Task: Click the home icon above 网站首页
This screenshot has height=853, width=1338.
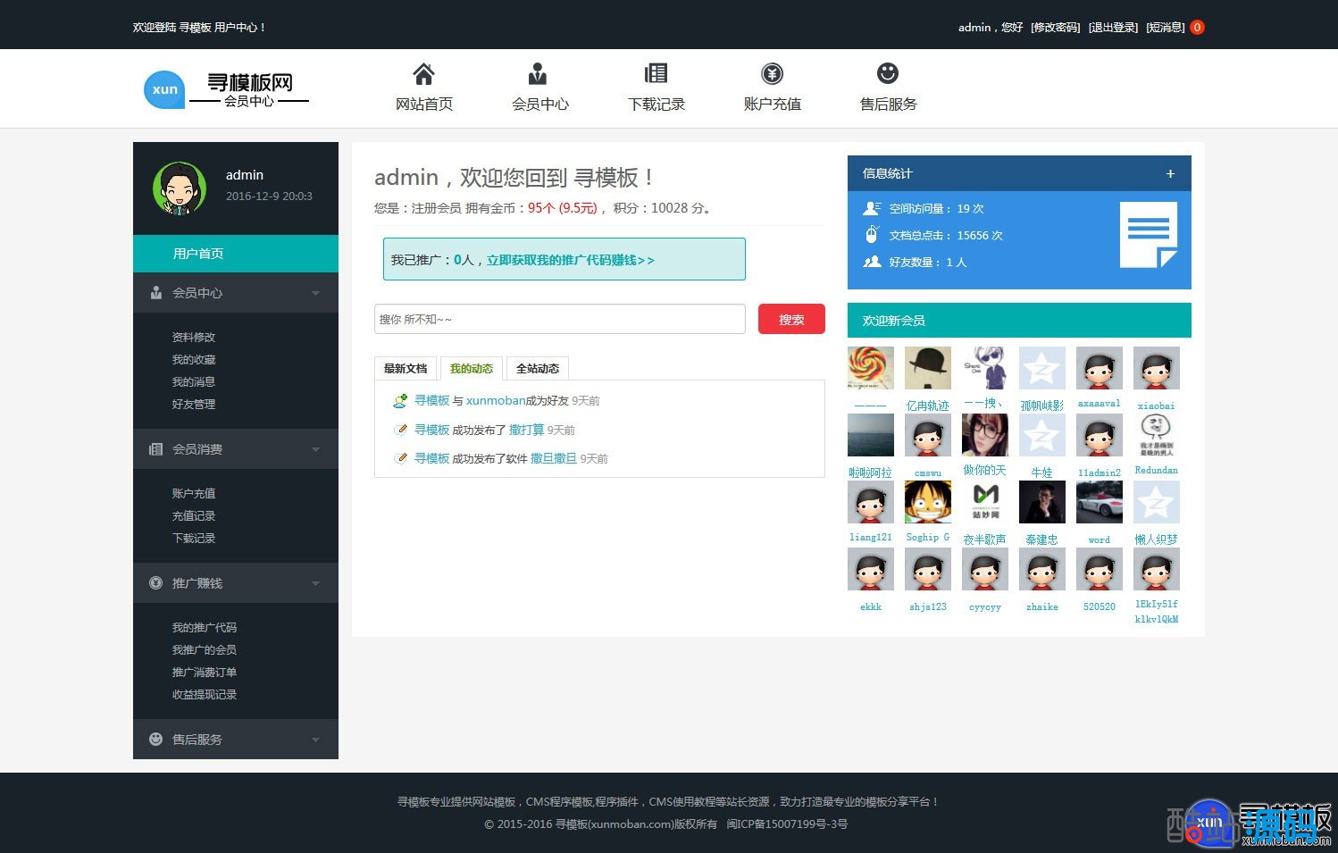Action: [x=423, y=73]
